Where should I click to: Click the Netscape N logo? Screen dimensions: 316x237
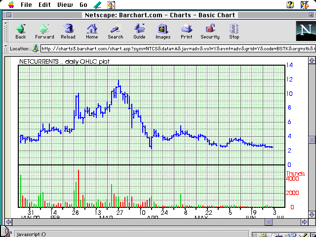click(x=306, y=31)
